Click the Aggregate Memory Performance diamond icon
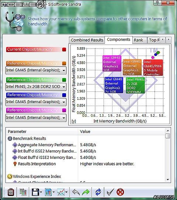The width and height of the screenshot is (177, 200). coord(15,145)
